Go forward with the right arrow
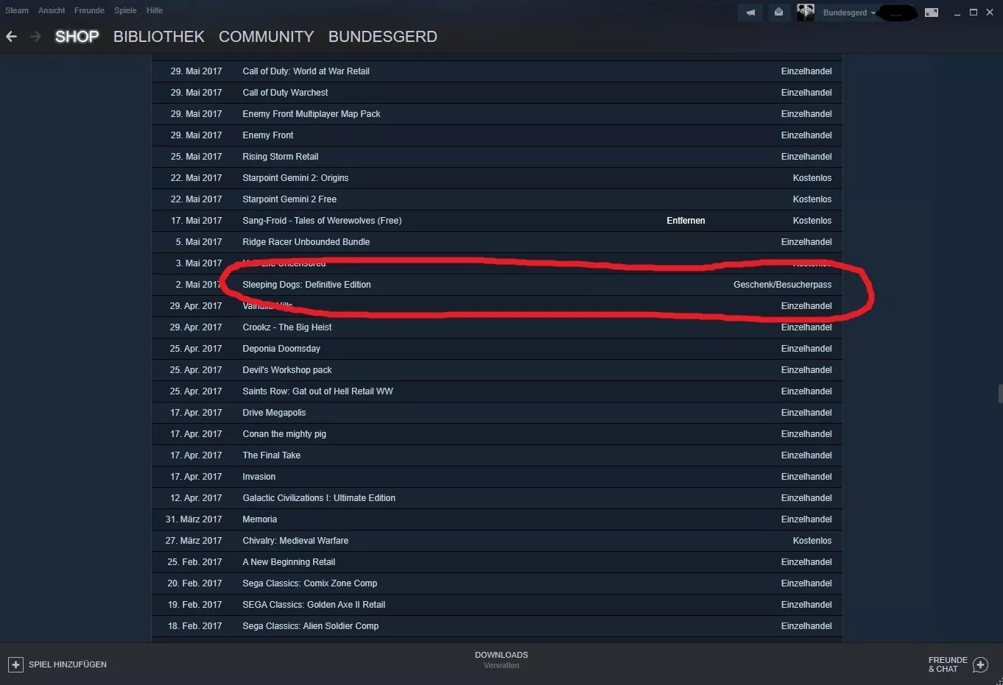Screen dimensions: 1003x685 pyautogui.click(x=35, y=36)
